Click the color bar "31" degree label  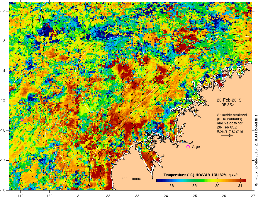[240, 186]
